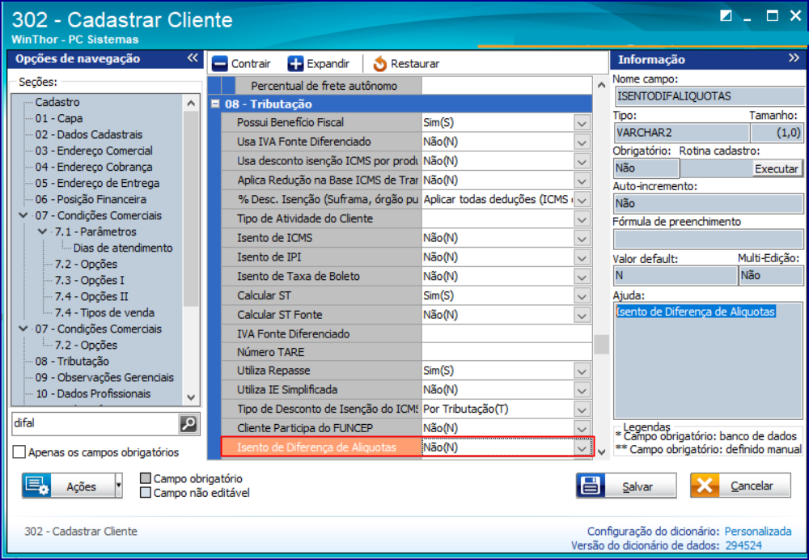The width and height of the screenshot is (809, 560).
Task: Click the Restaurar undo arrow icon
Action: coord(379,64)
